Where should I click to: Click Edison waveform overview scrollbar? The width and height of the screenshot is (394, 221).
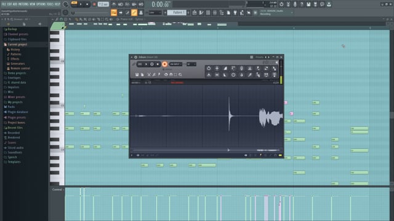click(206, 150)
